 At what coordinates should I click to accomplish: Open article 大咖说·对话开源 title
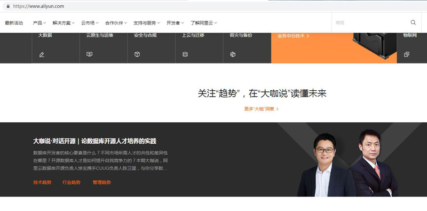tap(95, 141)
